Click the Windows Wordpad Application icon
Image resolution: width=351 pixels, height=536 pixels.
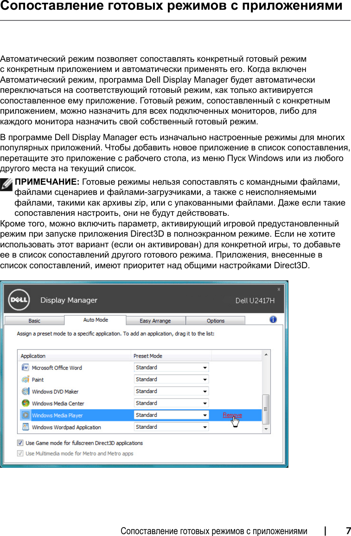(25, 427)
